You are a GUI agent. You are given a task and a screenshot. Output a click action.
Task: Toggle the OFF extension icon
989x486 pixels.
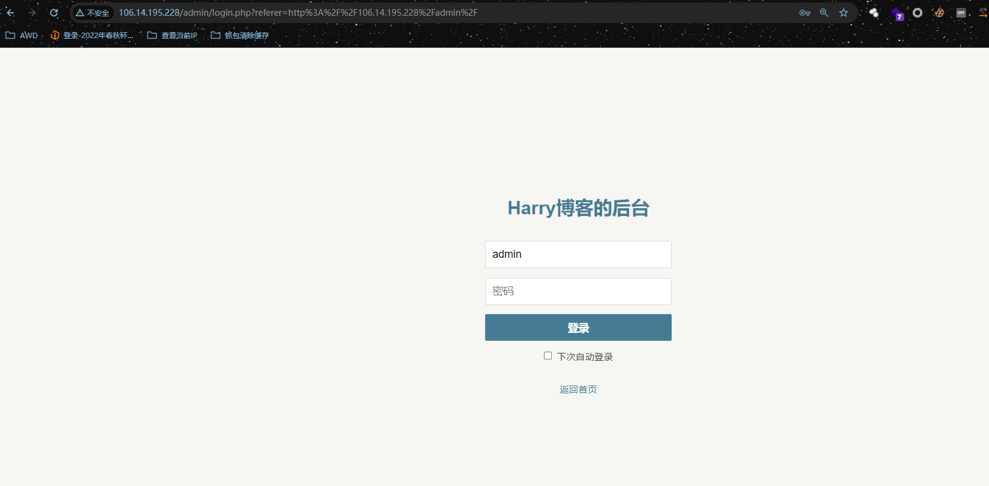coord(961,13)
